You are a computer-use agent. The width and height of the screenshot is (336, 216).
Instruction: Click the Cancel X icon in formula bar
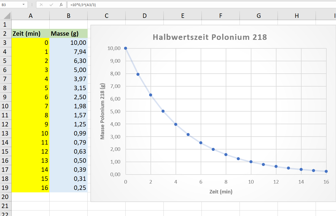point(41,5)
